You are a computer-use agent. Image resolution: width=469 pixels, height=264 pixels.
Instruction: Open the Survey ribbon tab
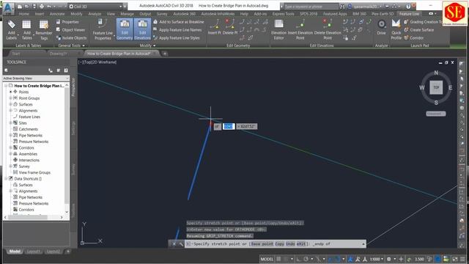(162, 14)
